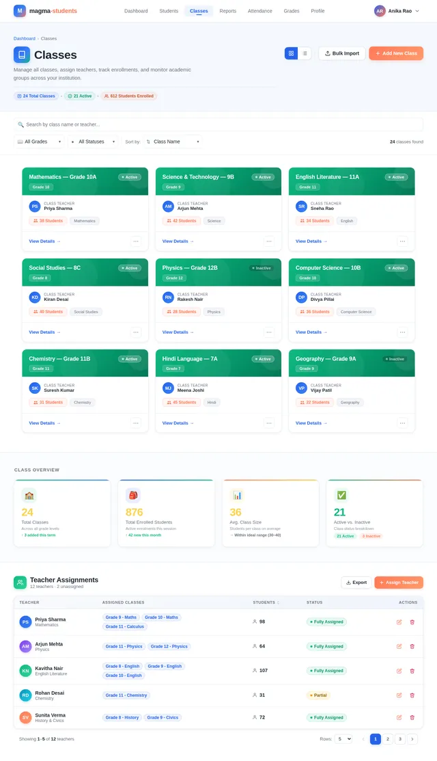Focus the class search field
Image resolution: width=437 pixels, height=761 pixels.
[x=218, y=124]
